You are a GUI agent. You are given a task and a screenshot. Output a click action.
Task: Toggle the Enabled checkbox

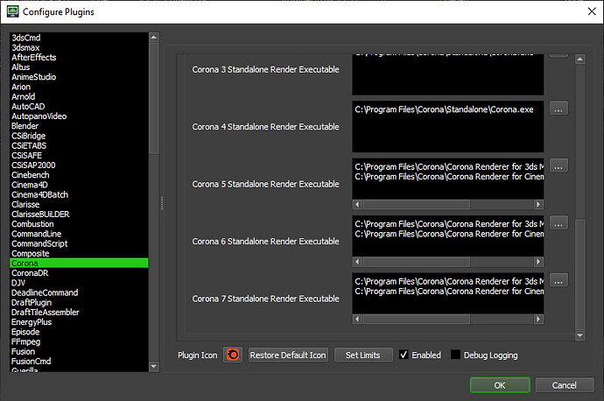click(404, 355)
